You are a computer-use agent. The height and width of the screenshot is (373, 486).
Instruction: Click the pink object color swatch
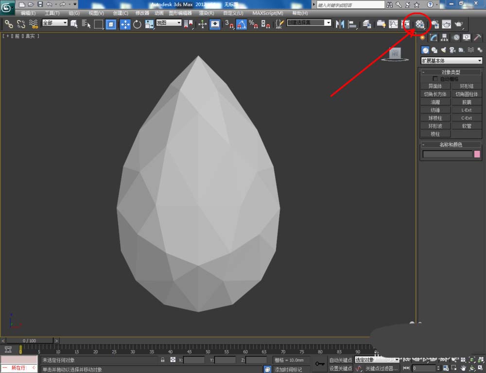(x=477, y=154)
